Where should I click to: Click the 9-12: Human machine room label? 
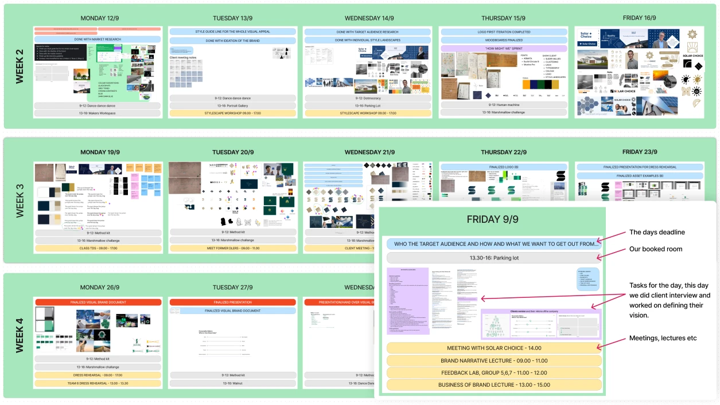(x=503, y=105)
